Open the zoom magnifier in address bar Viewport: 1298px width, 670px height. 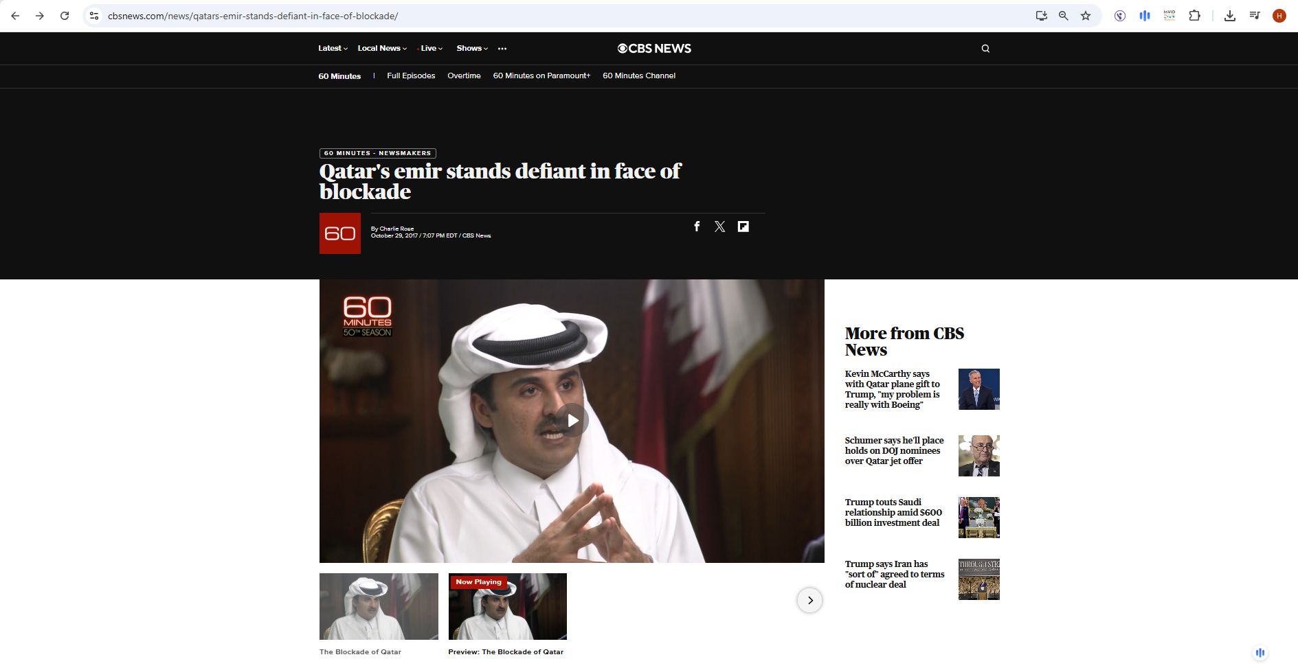point(1064,16)
